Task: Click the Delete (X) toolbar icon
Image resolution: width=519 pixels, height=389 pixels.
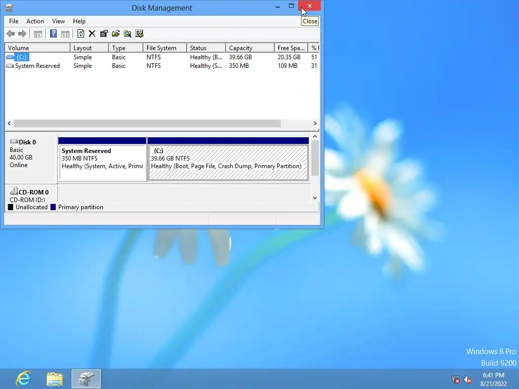Action: 92,33
